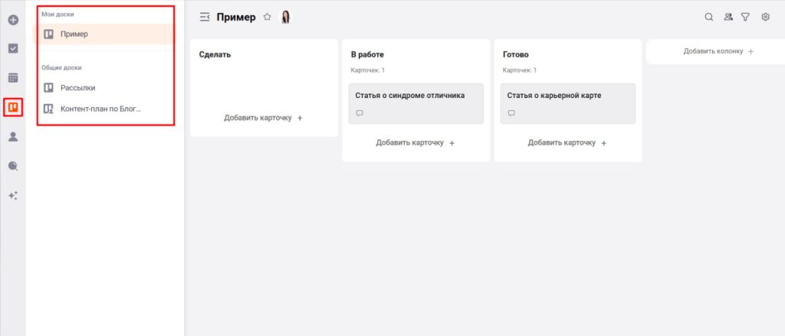Click the board owner avatar thumbnail
This screenshot has width=785, height=336.
coord(286,17)
